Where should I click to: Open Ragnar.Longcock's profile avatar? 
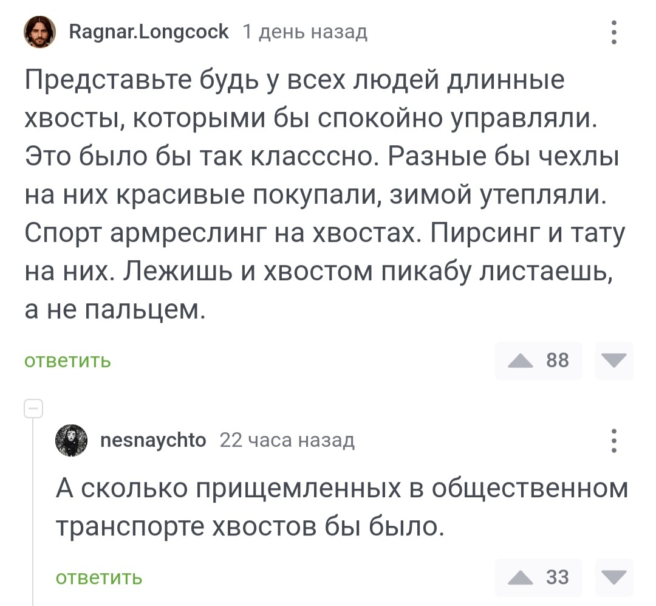click(39, 32)
